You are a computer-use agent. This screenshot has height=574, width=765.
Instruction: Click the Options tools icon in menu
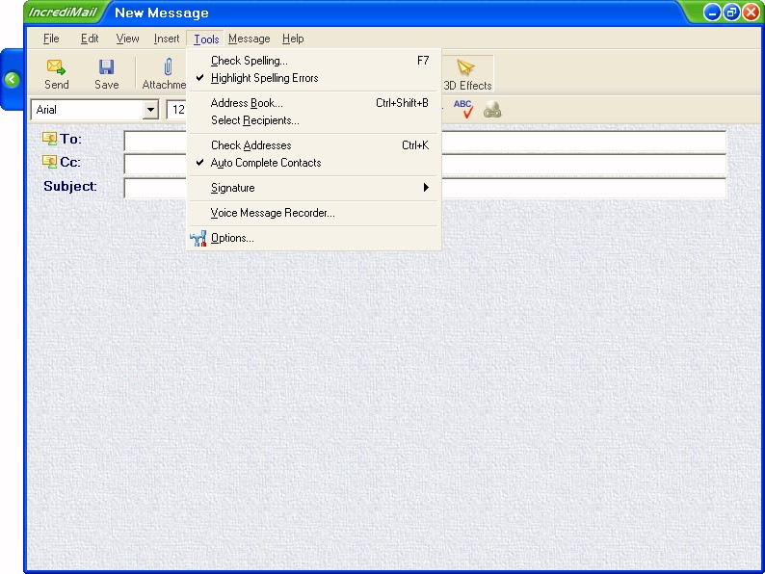pos(198,239)
